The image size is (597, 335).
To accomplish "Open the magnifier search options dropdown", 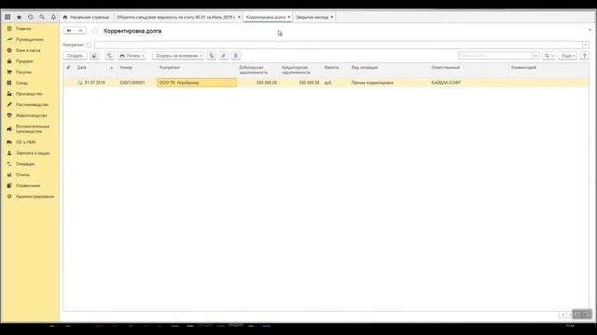I will [x=548, y=56].
